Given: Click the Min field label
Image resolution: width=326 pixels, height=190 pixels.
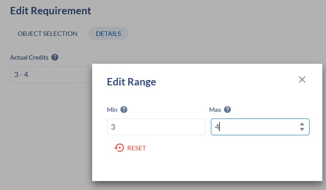Looking at the screenshot, I should 112,110.
